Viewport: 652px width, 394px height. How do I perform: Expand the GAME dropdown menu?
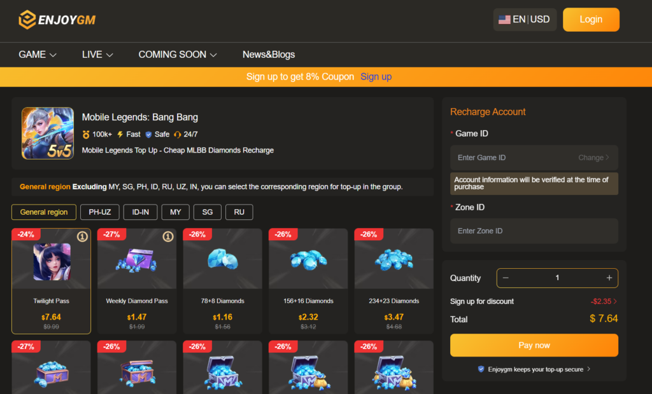click(38, 55)
